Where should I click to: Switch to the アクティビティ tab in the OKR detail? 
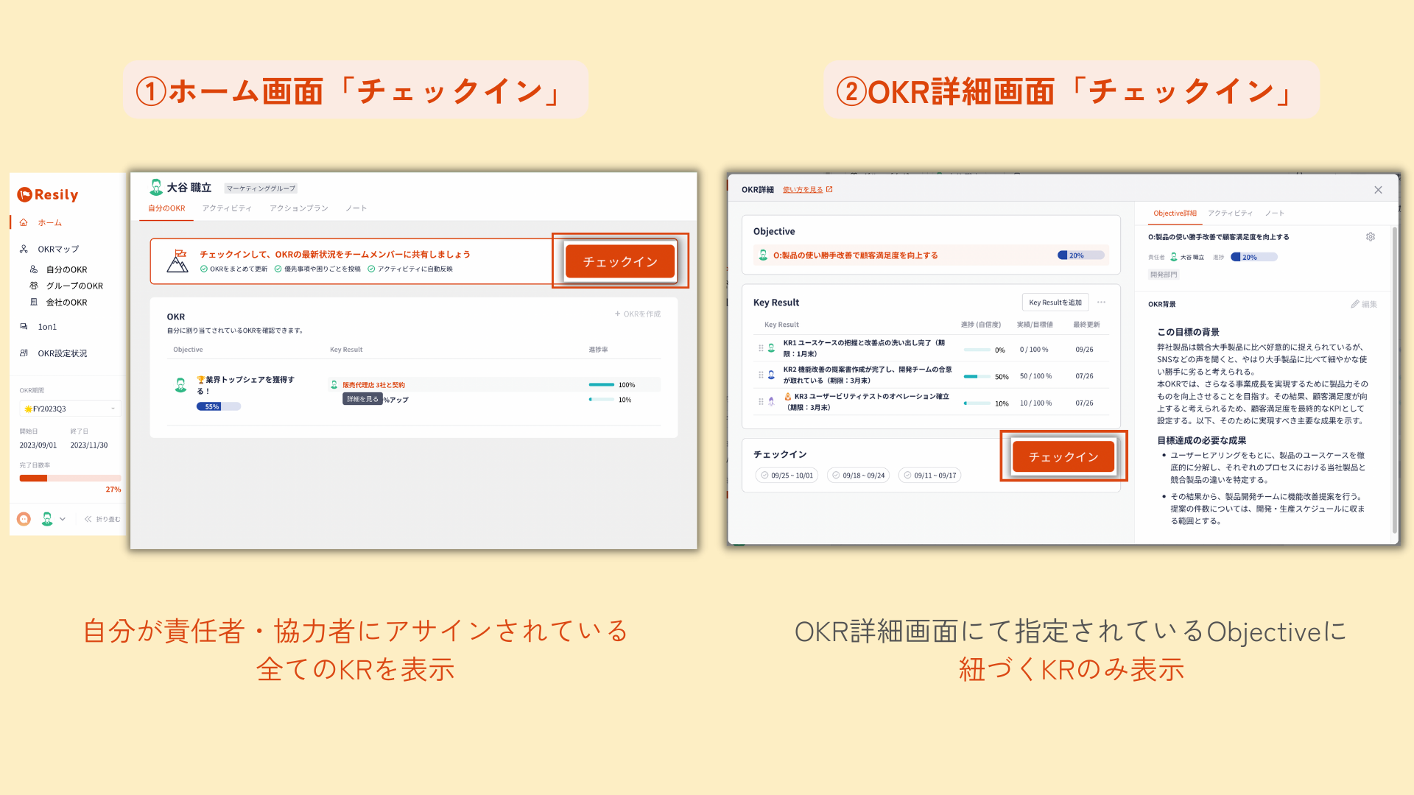tap(1230, 213)
